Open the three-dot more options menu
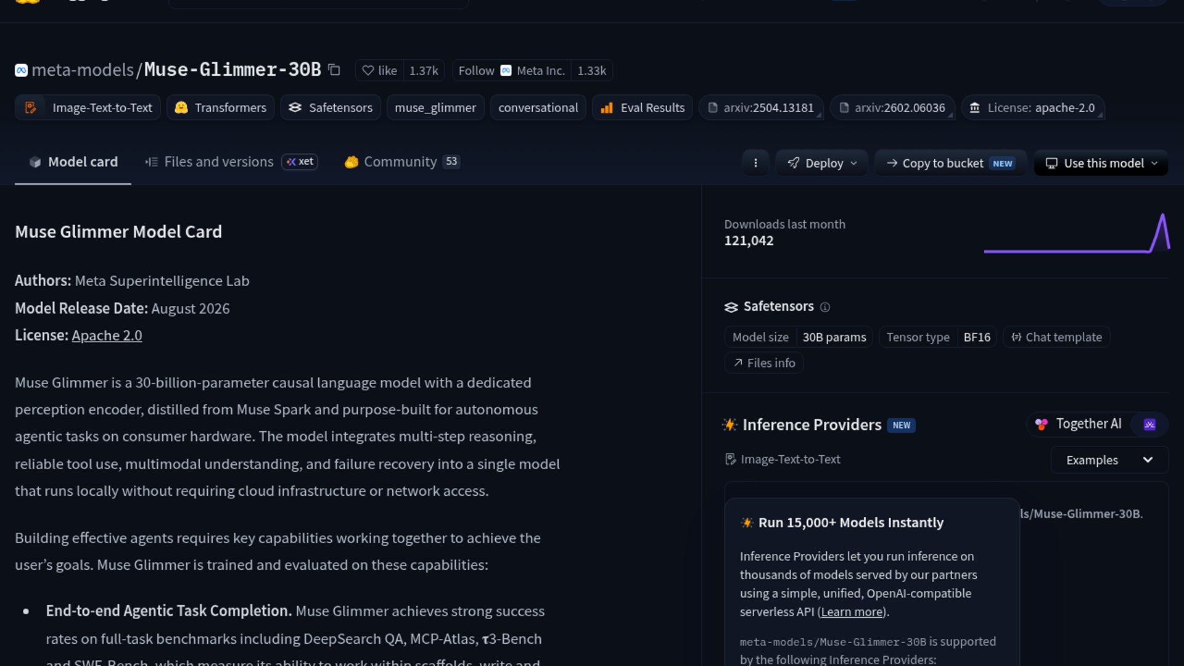Viewport: 1184px width, 666px height. [755, 163]
